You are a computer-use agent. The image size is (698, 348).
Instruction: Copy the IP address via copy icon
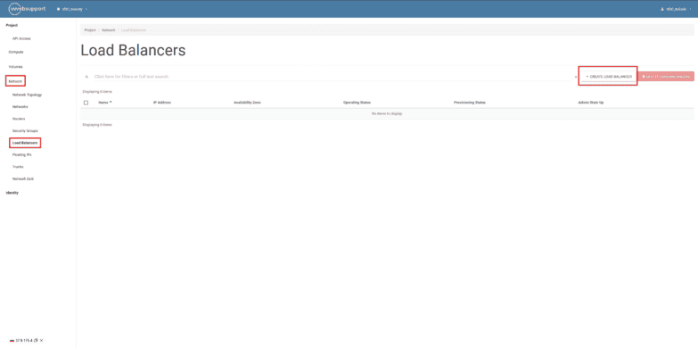coord(36,341)
